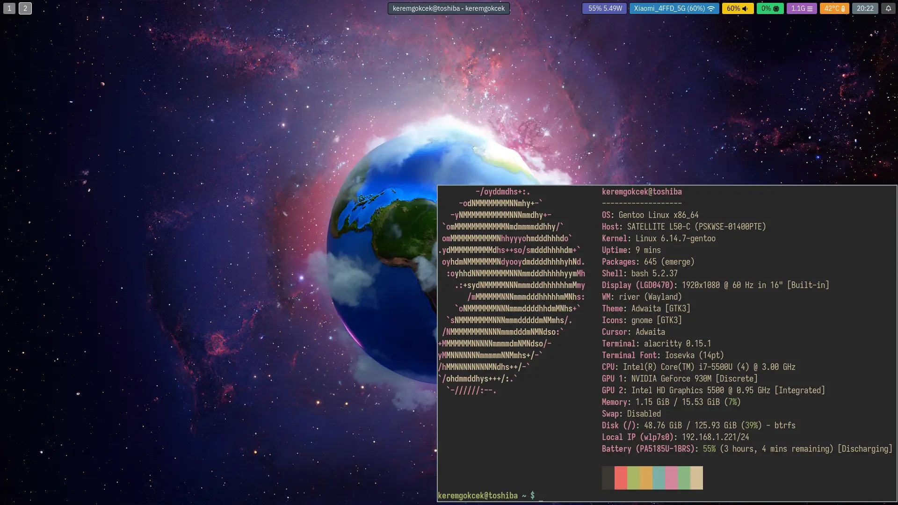Image resolution: width=898 pixels, height=505 pixels.
Task: Switch to workspace tag 2
Action: click(x=25, y=8)
